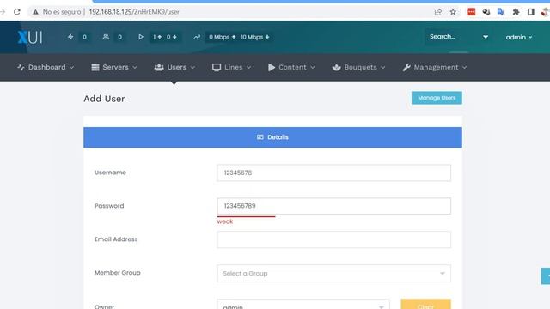Toggle the browser side panel icon
This screenshot has height=309, width=550.
pos(531,12)
